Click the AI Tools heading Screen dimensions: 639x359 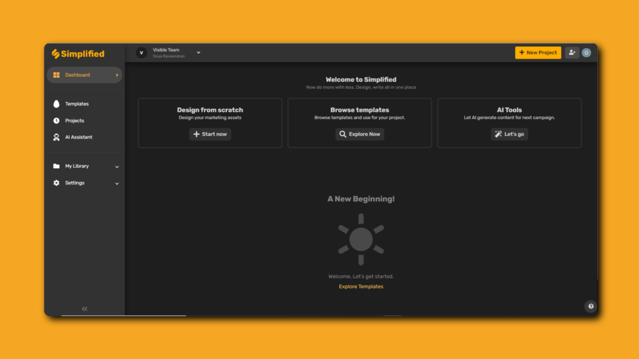coord(509,110)
